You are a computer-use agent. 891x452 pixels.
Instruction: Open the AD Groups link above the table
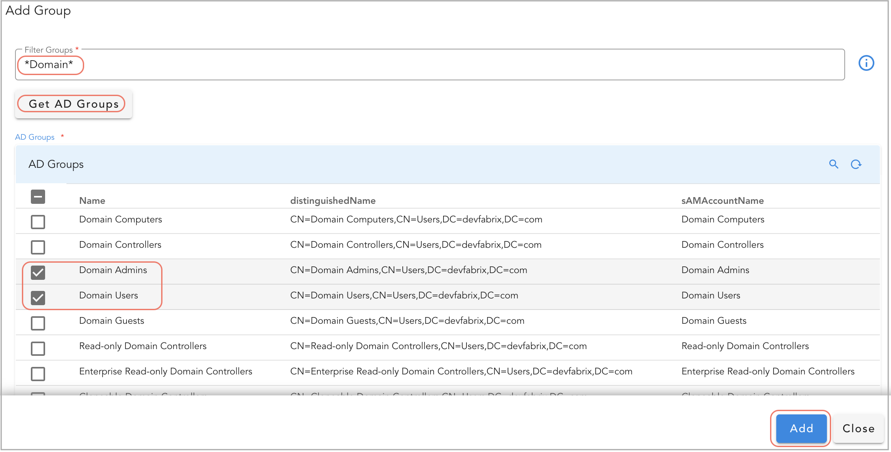point(34,137)
